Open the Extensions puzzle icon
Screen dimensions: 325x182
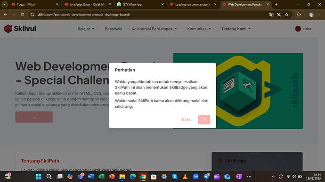[x=299, y=15]
